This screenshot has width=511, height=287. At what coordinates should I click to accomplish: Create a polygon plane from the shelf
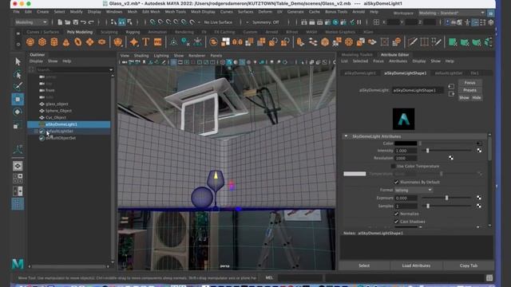coord(89,42)
